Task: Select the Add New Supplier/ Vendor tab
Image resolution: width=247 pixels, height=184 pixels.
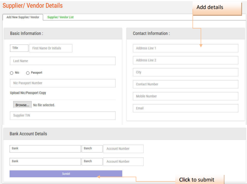Action: tap(23, 17)
